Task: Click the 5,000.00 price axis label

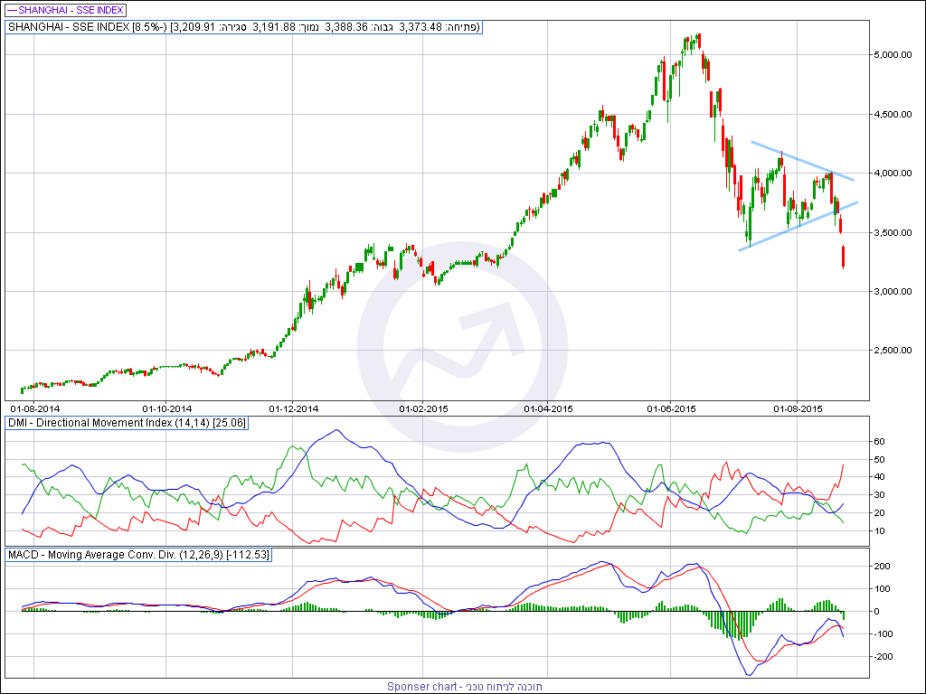Action: coord(893,55)
